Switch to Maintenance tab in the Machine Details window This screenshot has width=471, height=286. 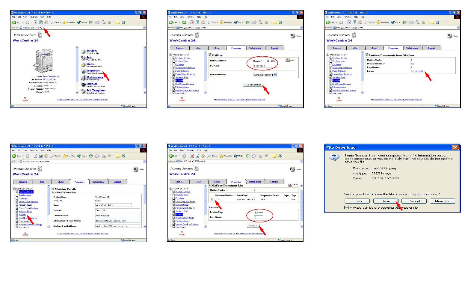98,182
